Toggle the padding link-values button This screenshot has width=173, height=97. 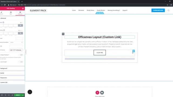(x=21, y=33)
